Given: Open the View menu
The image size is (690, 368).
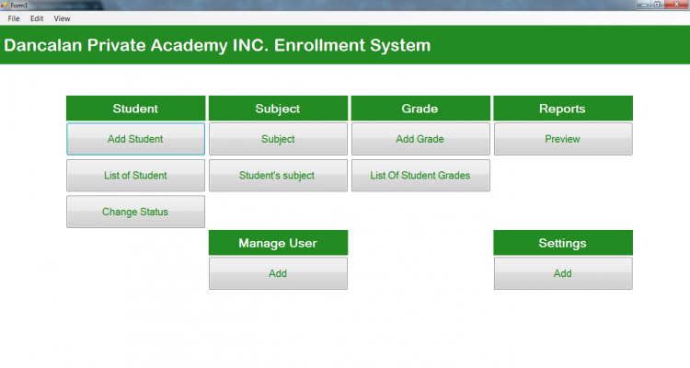Looking at the screenshot, I should tap(62, 18).
